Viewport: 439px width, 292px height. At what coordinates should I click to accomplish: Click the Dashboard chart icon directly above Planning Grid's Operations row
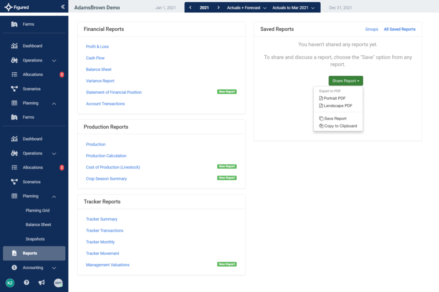coord(14,139)
